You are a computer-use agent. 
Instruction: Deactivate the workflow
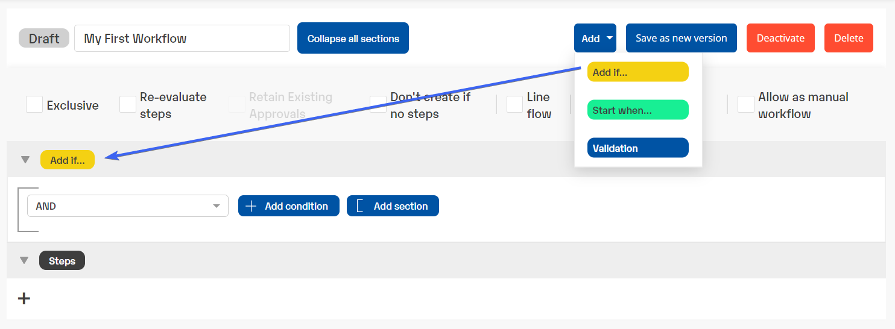point(780,38)
